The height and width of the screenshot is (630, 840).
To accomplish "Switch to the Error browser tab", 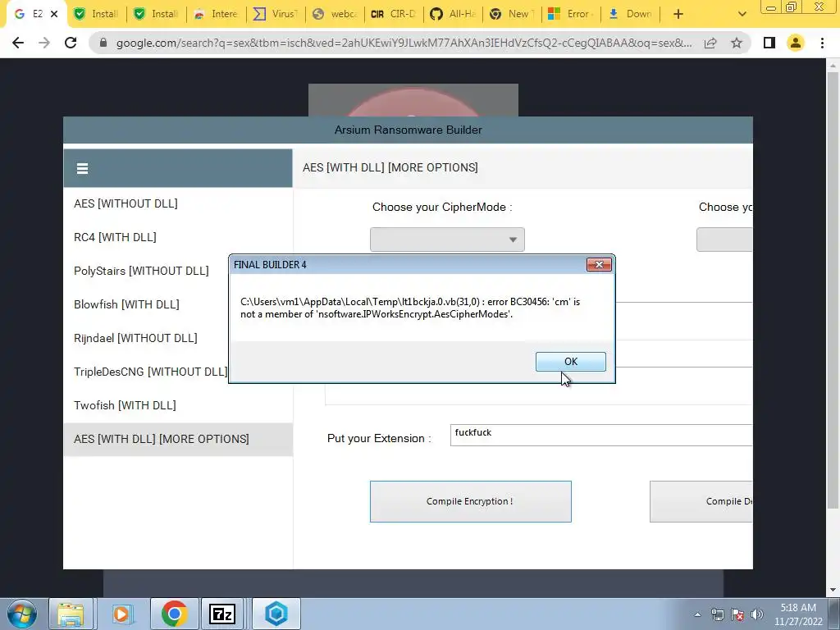I will tap(572, 14).
